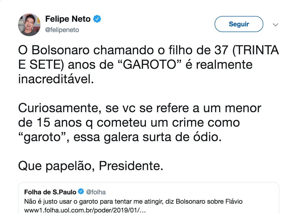Click Felipe Neto's profile avatar photo
The height and width of the screenshot is (214, 297).
[x=29, y=25]
